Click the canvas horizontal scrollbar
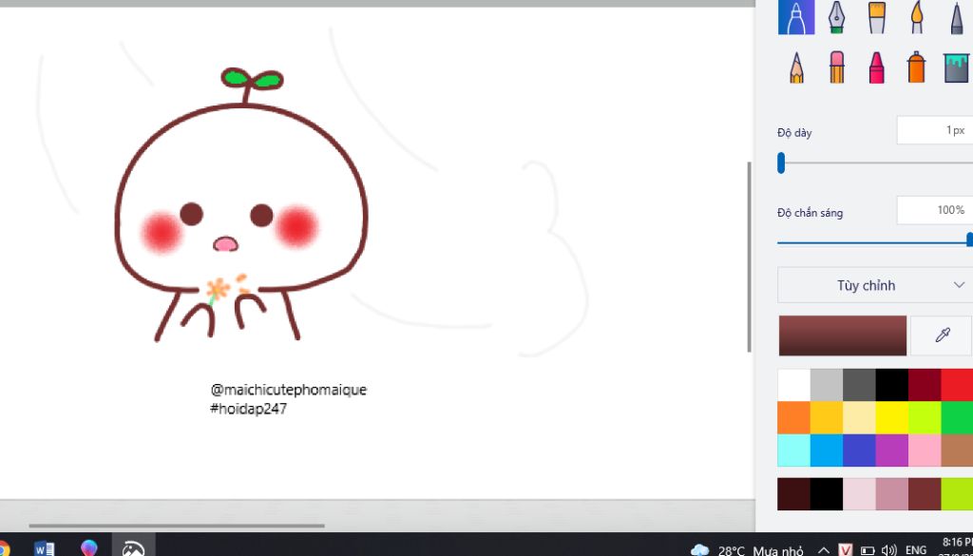 click(x=176, y=526)
